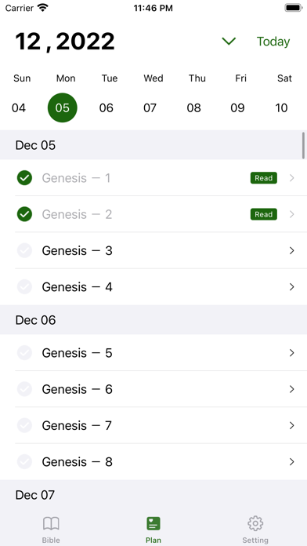307x546 pixels.
Task: Expand the calendar with the green chevron
Action: tap(229, 42)
